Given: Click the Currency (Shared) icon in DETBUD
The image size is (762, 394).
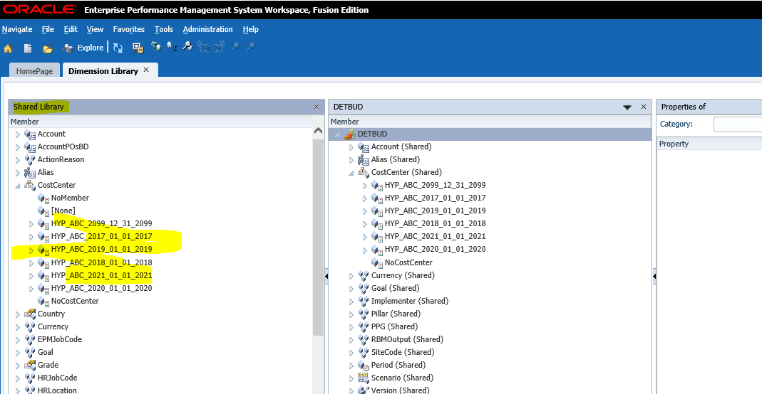Looking at the screenshot, I should tap(364, 275).
